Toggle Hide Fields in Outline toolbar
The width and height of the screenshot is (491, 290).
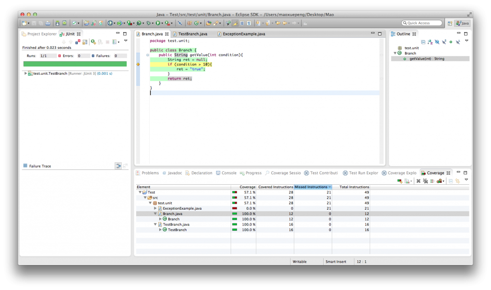tap(437, 42)
